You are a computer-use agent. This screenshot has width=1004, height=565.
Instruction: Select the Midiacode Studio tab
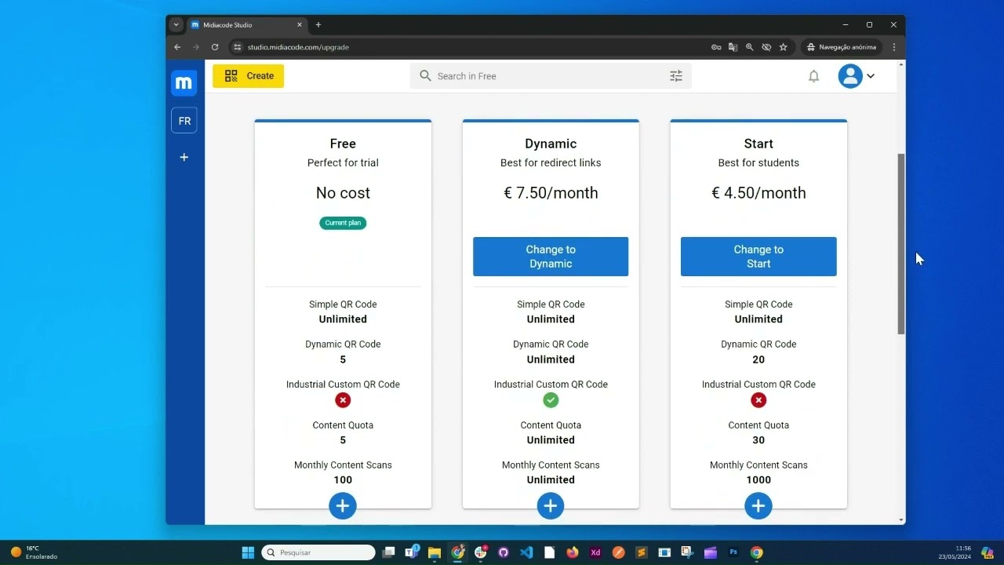click(247, 25)
